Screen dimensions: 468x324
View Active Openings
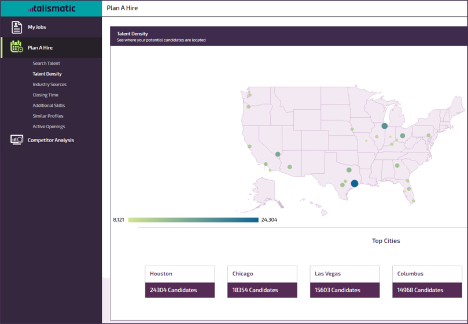point(49,126)
